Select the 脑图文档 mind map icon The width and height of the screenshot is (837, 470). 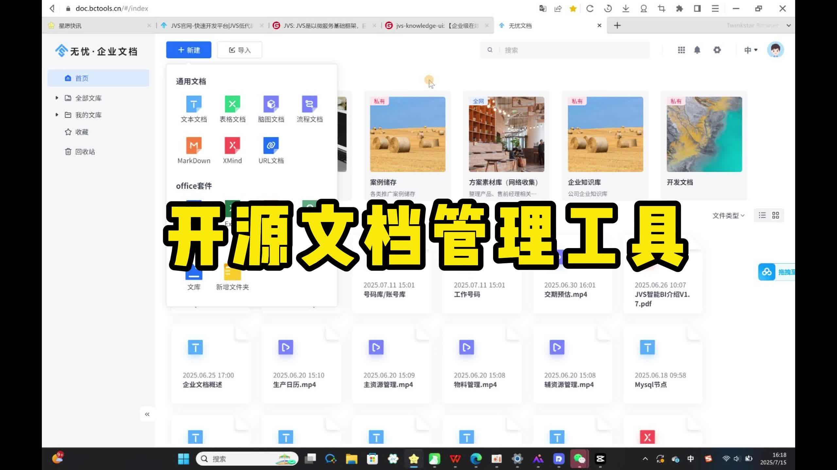point(271,104)
